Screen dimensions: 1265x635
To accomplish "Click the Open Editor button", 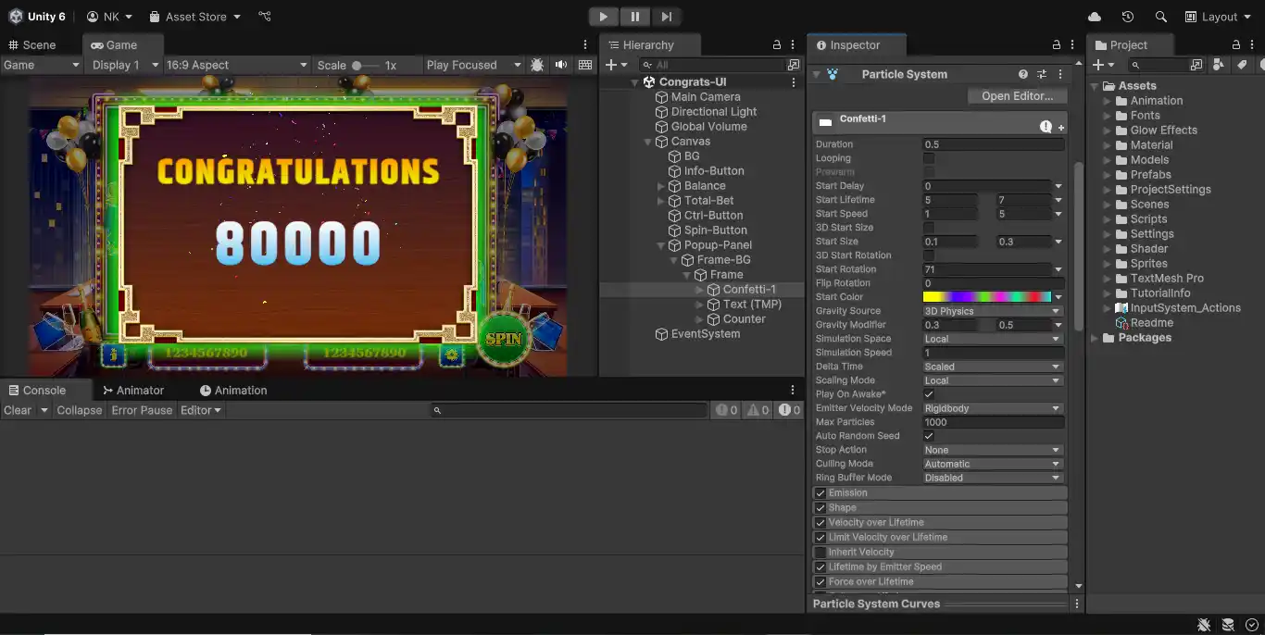I will click(1016, 95).
